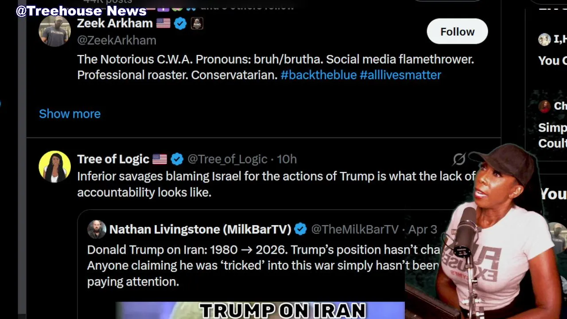Expand the bio with Show more
Screen dimensions: 567x319
70,114
